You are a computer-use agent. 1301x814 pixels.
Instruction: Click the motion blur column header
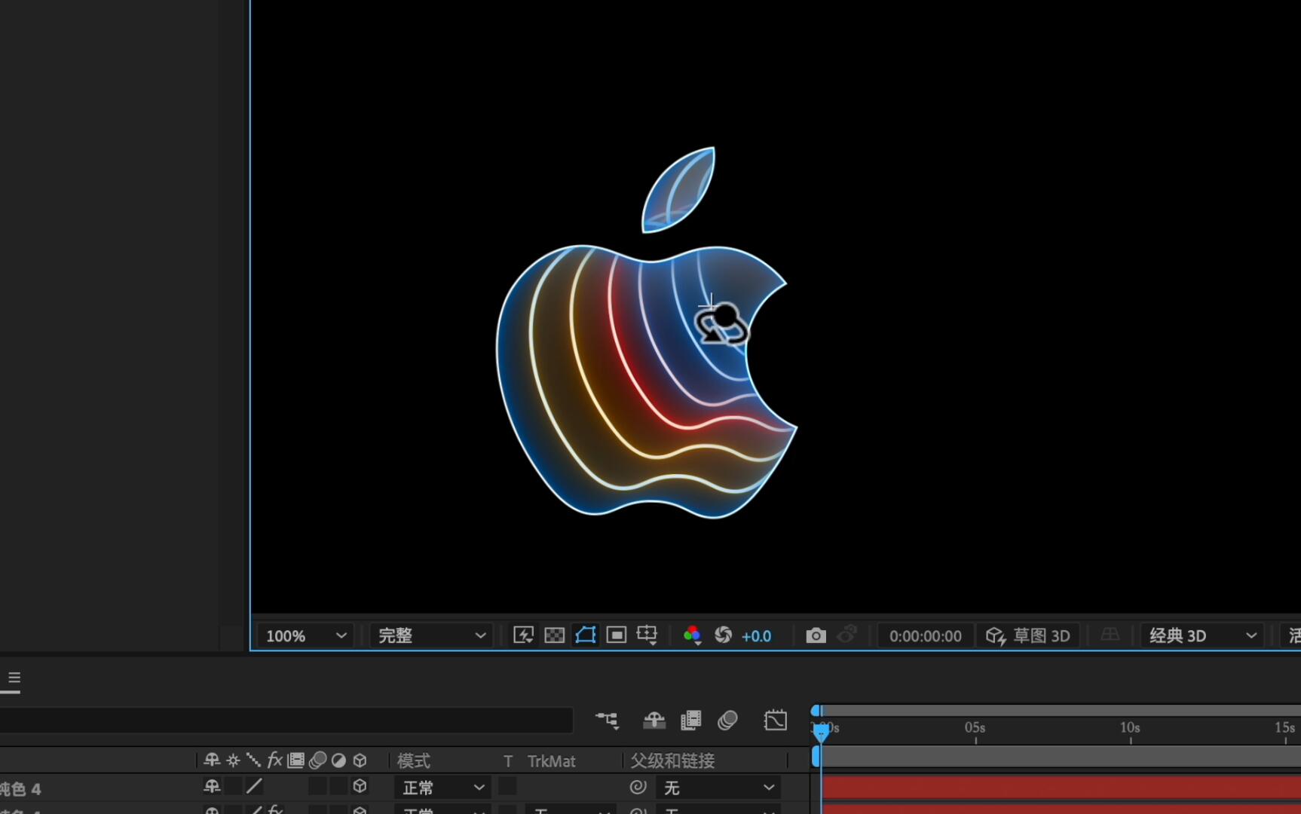(317, 760)
